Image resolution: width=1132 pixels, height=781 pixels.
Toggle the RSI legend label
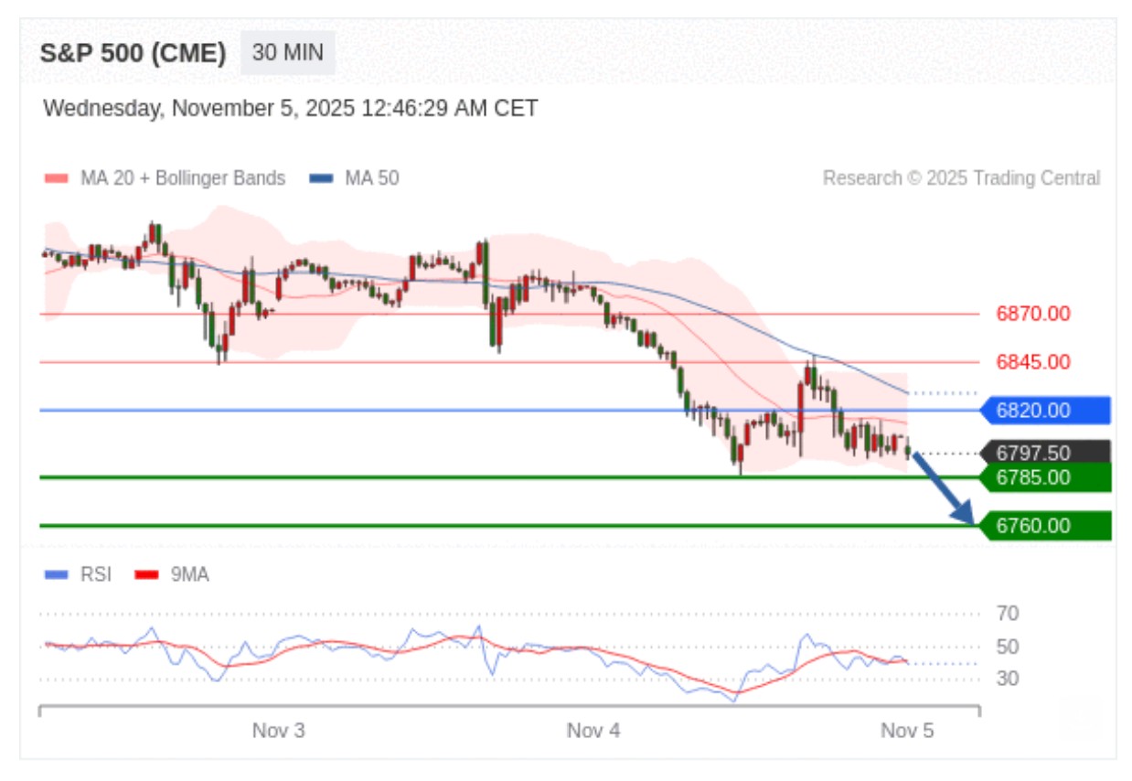96,574
